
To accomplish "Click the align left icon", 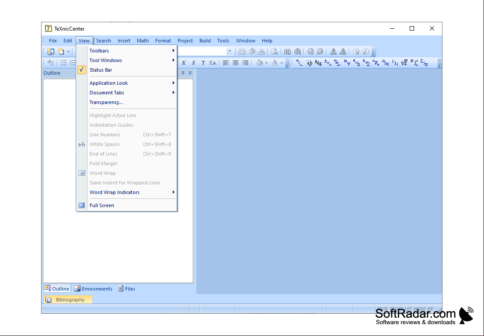I will click(226, 63).
